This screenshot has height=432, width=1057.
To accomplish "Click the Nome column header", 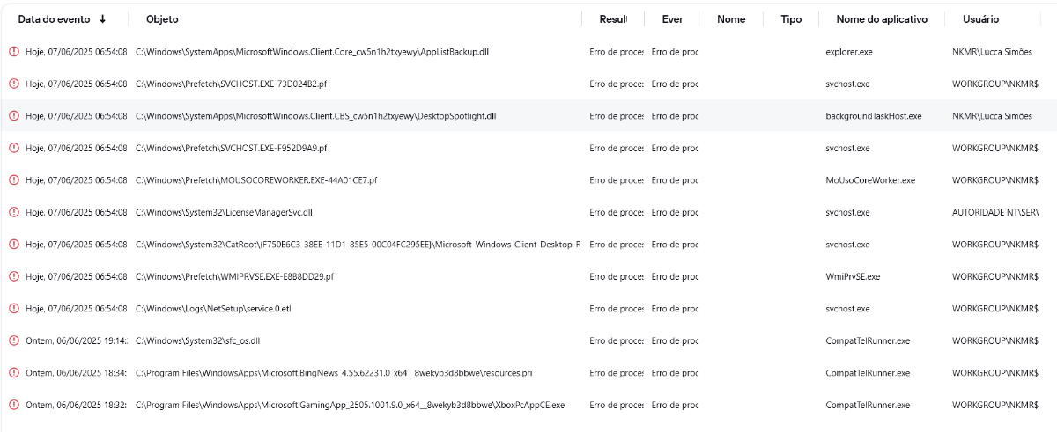I will tap(731, 19).
